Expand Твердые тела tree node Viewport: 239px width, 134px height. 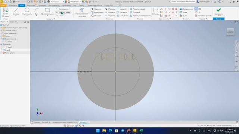1,31
